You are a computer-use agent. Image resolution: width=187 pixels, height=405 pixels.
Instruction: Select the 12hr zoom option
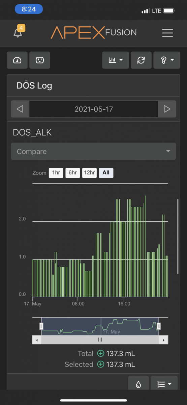89,173
